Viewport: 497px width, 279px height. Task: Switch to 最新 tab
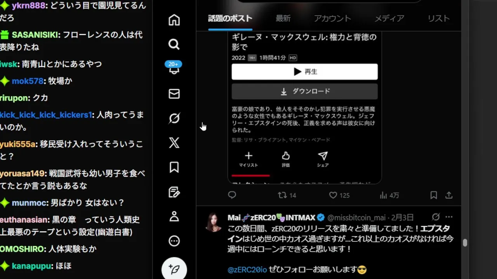click(x=283, y=18)
